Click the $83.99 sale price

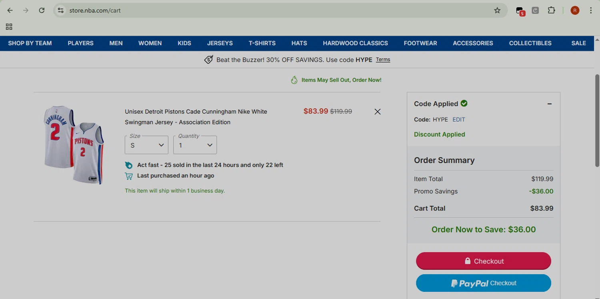coord(316,111)
